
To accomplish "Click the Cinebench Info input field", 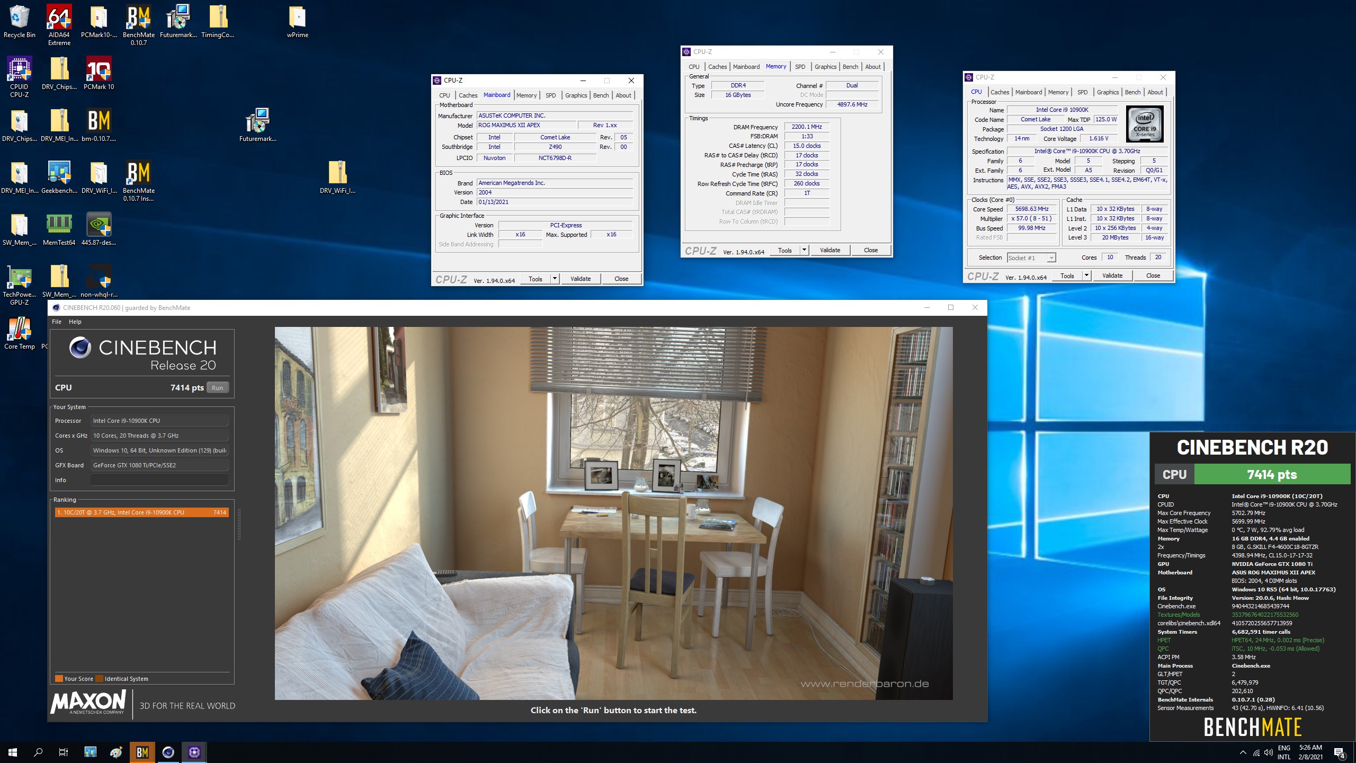I will click(x=159, y=480).
